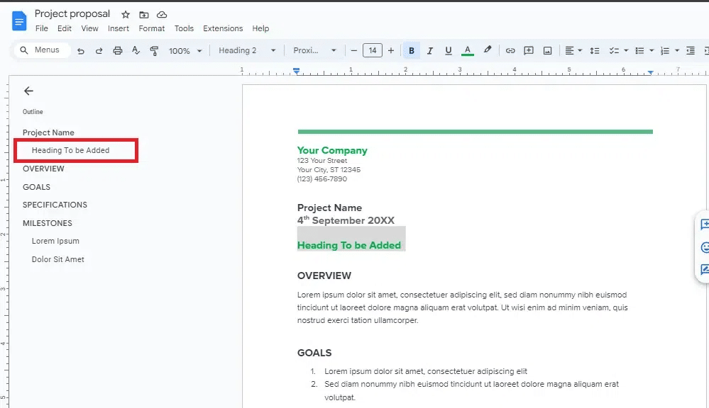The image size is (709, 408).
Task: Expand checklist menu dropdown arrow
Action: coord(626,50)
